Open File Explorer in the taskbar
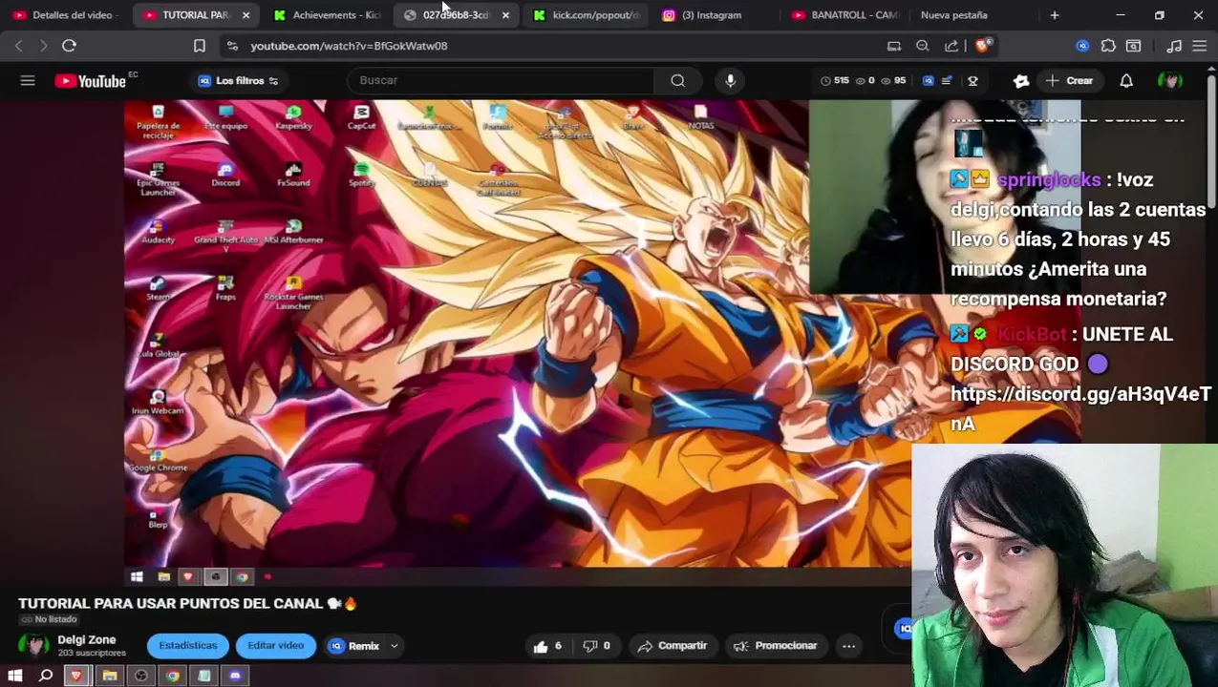The image size is (1218, 687). coord(109,676)
